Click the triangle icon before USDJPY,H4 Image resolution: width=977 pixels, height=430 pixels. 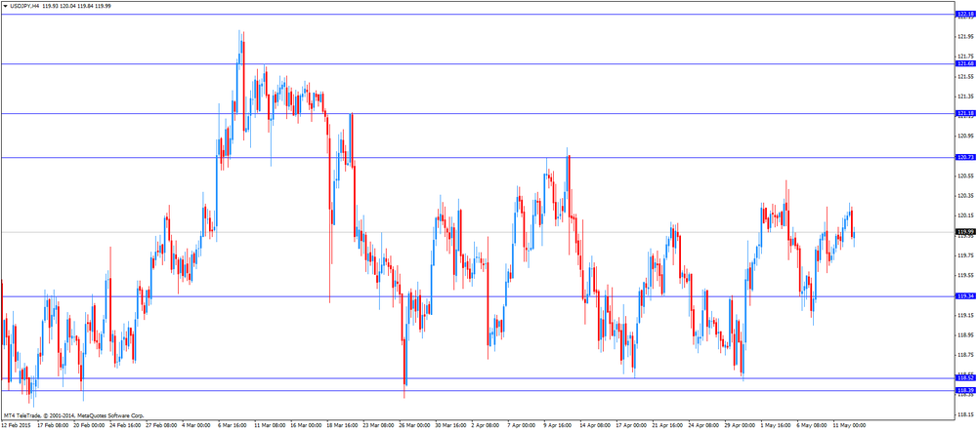[x=5, y=5]
